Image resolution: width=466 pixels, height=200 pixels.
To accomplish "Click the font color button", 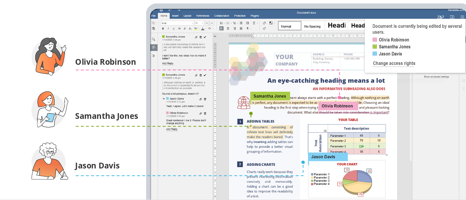I will [203, 29].
